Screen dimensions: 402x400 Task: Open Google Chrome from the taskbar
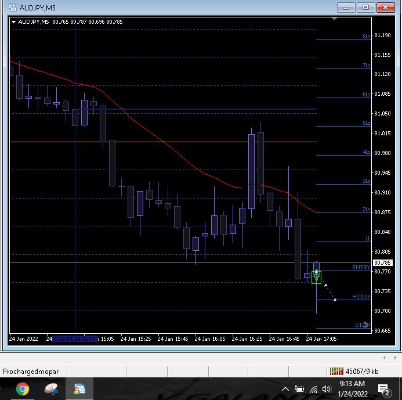pos(22,389)
